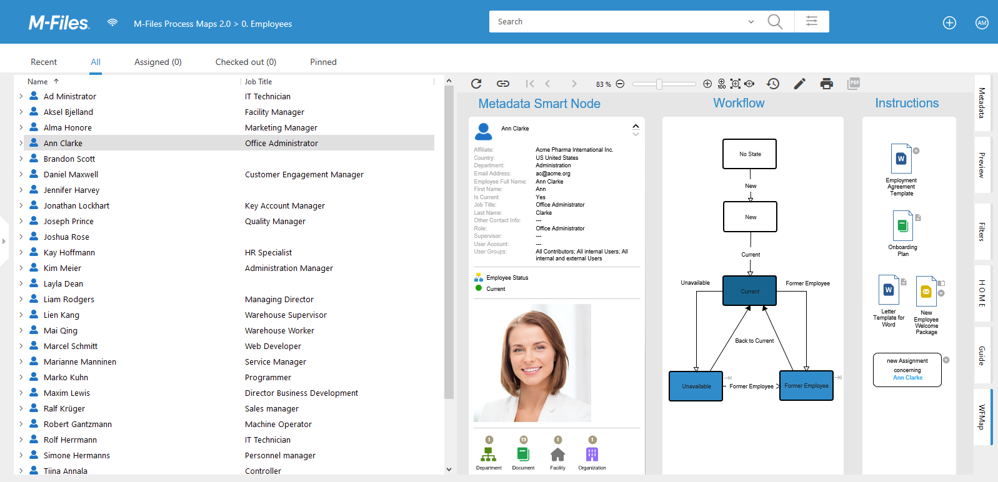Open the advanced search options icon
This screenshot has width=998, height=482.
[812, 21]
